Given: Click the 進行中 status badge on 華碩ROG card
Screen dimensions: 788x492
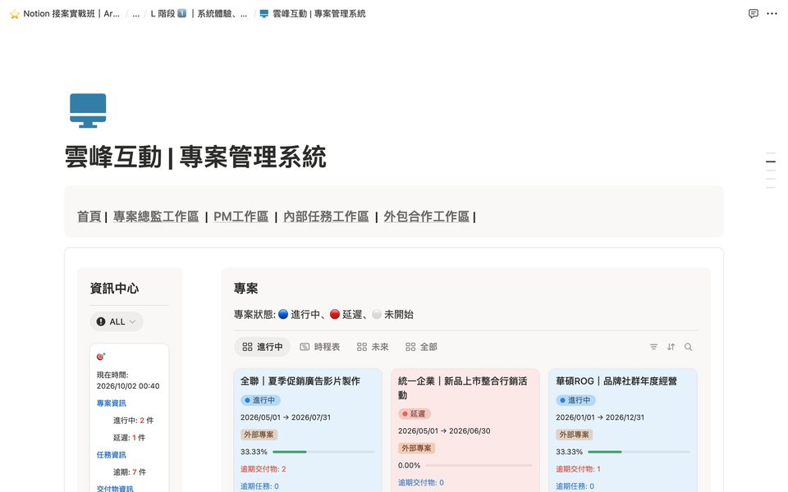Looking at the screenshot, I should click(576, 400).
